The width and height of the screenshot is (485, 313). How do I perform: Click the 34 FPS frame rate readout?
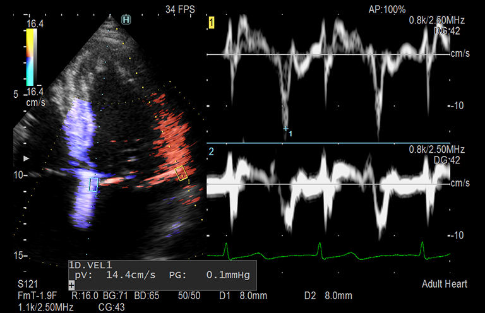pos(179,10)
